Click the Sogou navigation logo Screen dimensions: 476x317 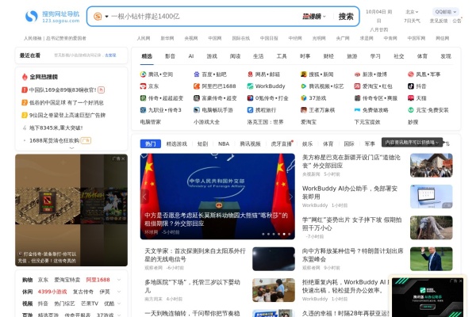[x=52, y=17]
